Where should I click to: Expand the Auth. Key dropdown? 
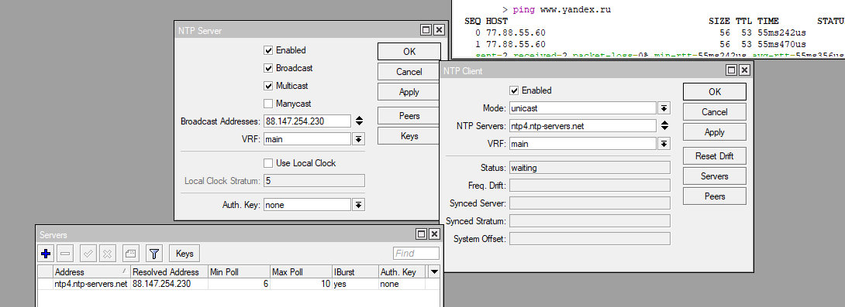pos(358,205)
